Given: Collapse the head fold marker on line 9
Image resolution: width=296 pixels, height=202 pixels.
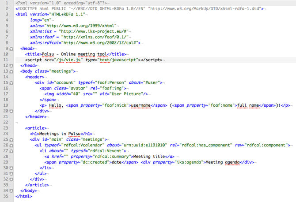Looking at the screenshot, I should [11, 48].
